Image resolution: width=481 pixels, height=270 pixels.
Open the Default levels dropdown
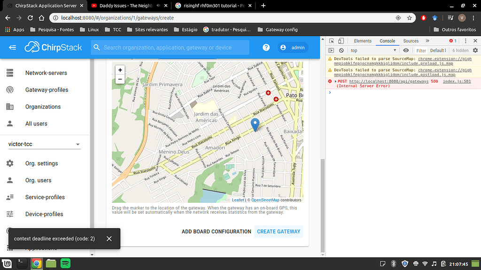click(x=438, y=50)
